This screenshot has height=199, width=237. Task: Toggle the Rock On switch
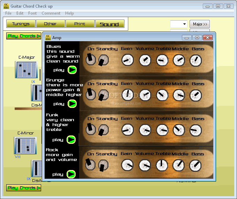90,164
